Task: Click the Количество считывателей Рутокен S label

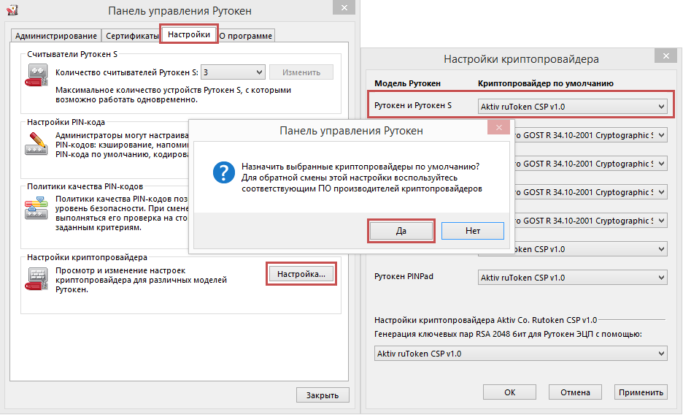Action: coord(127,72)
